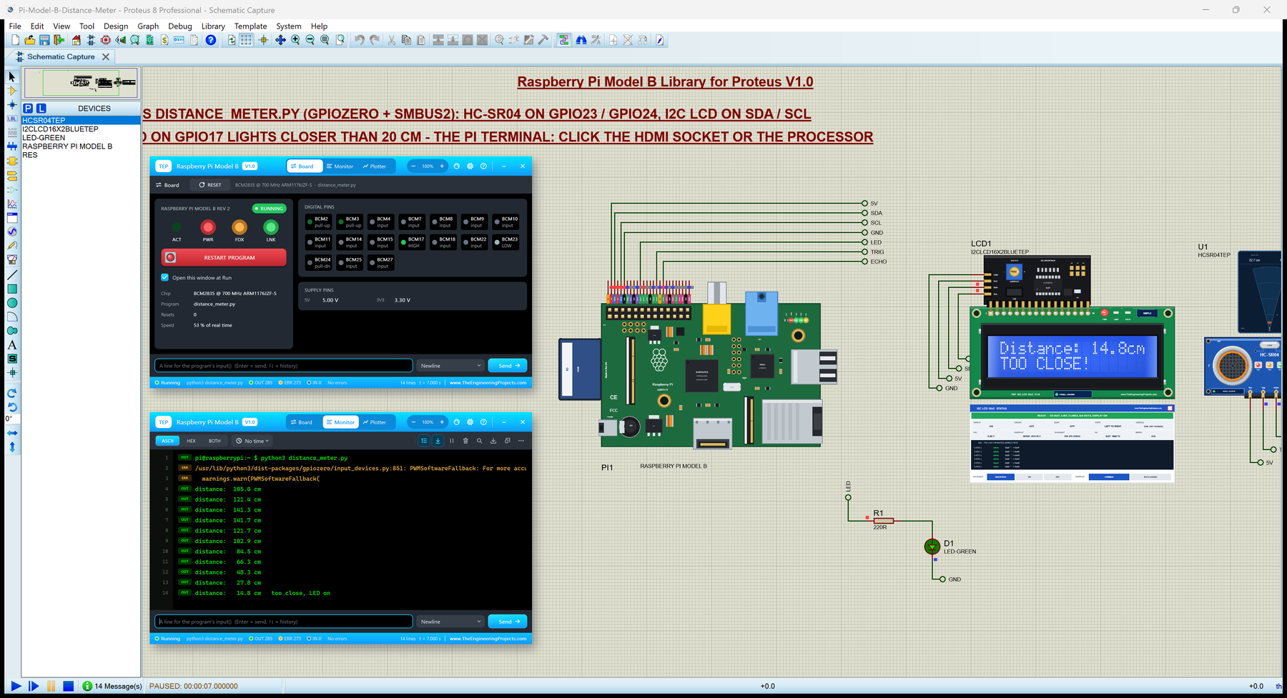
Task: Open the File menu
Action: coord(15,26)
